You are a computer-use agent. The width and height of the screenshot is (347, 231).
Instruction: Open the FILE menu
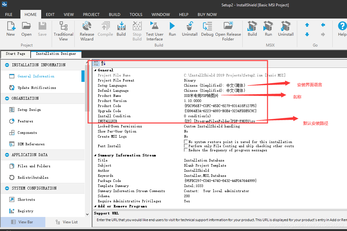9,14
